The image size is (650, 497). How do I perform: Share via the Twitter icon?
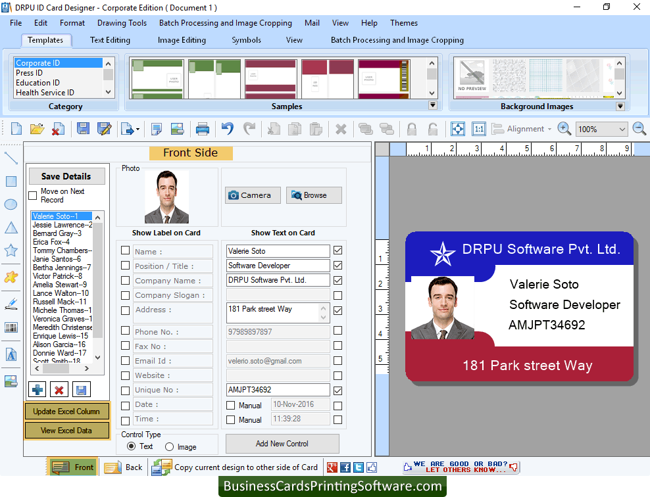click(359, 467)
